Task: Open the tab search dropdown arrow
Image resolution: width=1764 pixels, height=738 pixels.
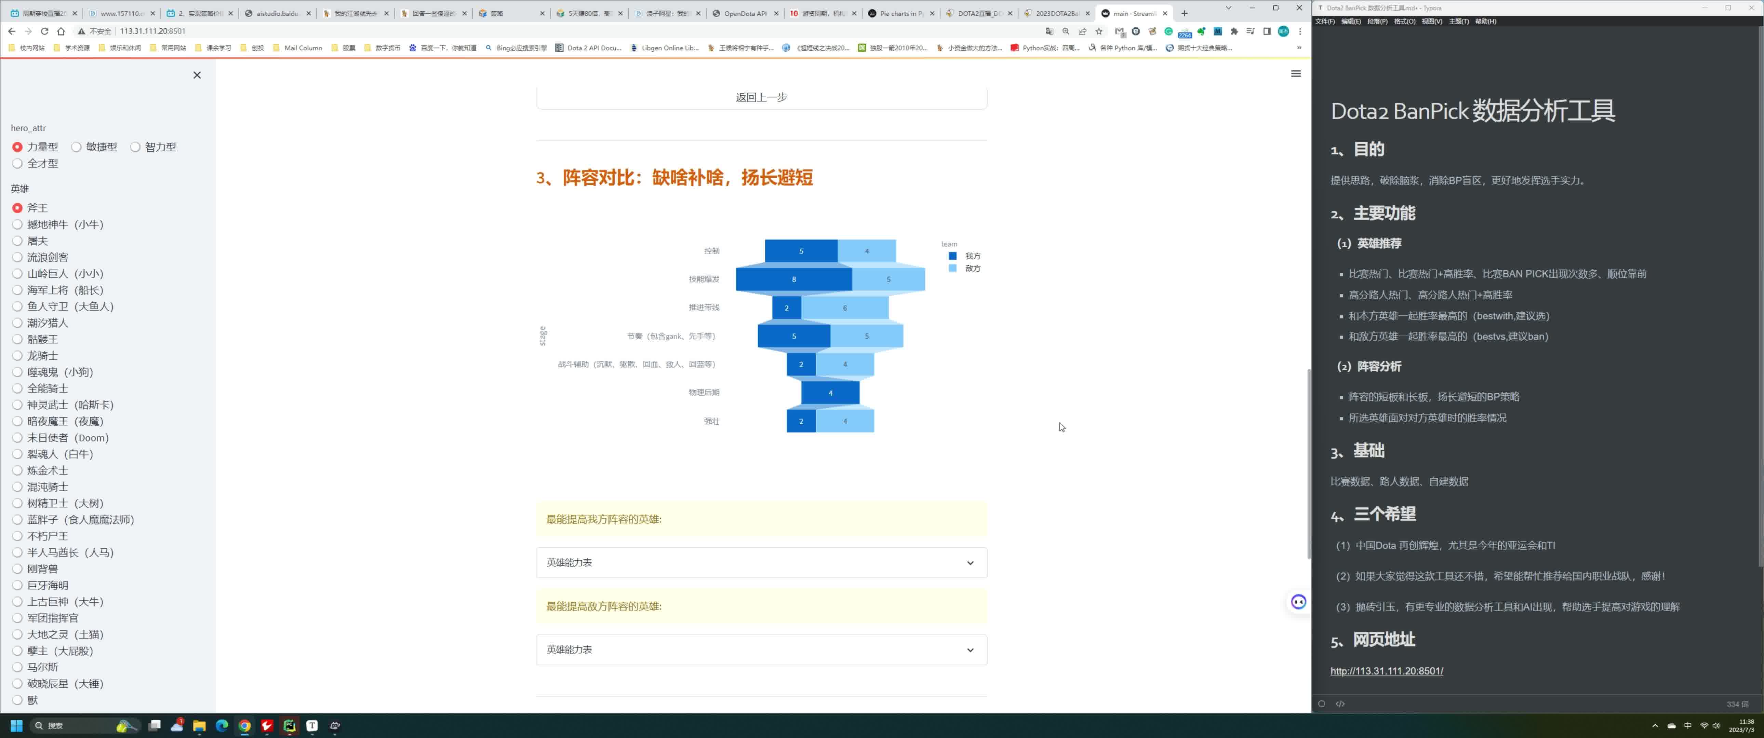Action: pos(1228,8)
